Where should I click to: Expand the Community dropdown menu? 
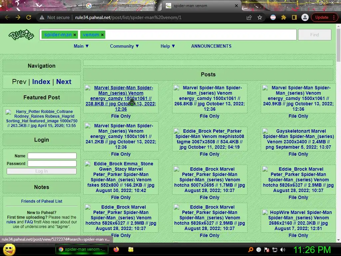tap(125, 46)
